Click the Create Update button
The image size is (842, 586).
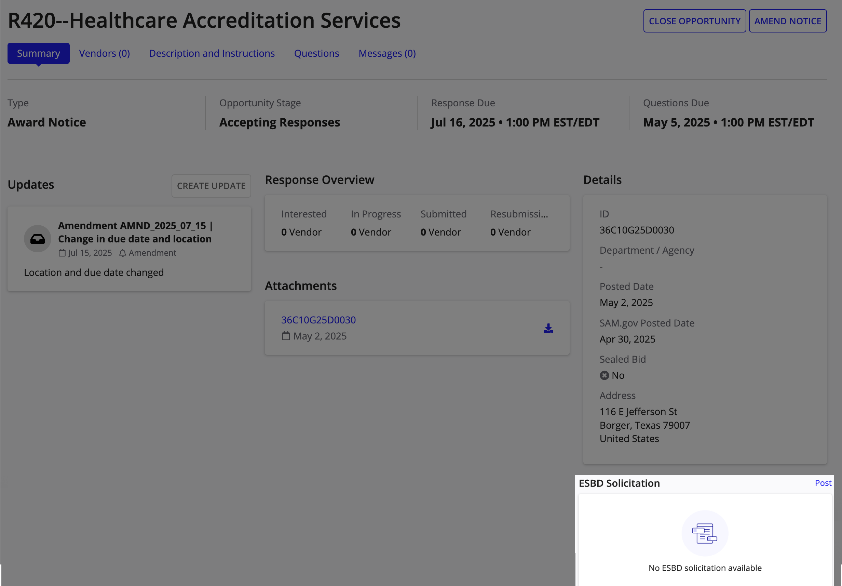point(211,186)
